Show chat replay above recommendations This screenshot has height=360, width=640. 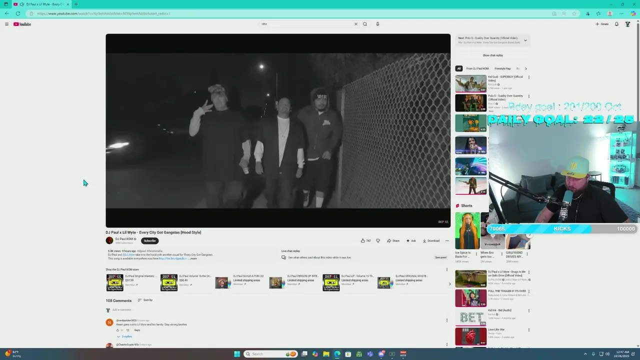coord(492,55)
